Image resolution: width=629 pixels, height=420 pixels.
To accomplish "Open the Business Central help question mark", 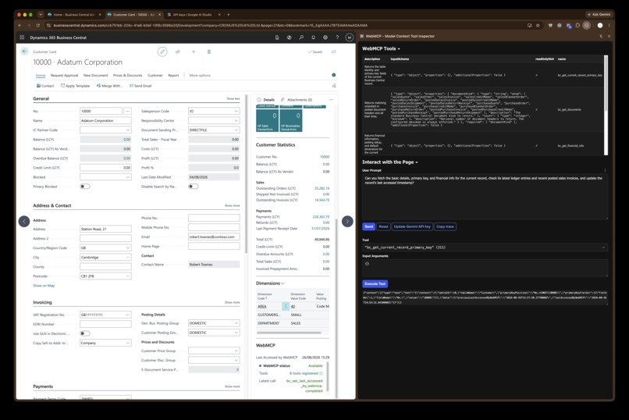I will tap(337, 37).
